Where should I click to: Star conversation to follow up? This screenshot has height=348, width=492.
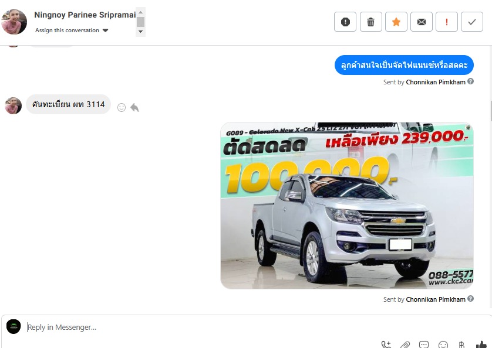(396, 22)
